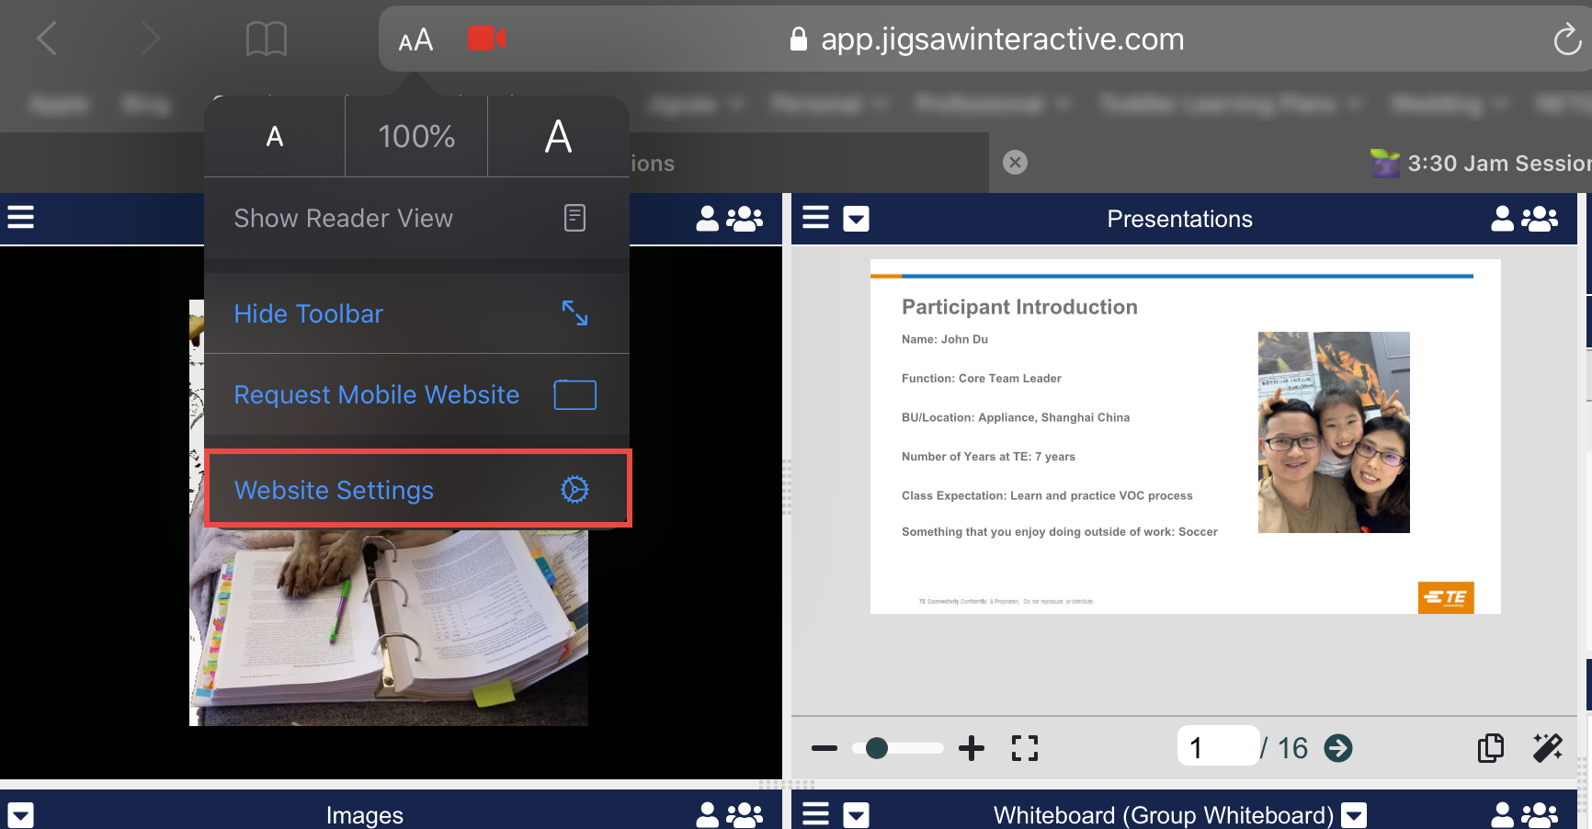Screen dimensions: 1592x829
Task: Show Reader View for this page
Action: [x=415, y=219]
